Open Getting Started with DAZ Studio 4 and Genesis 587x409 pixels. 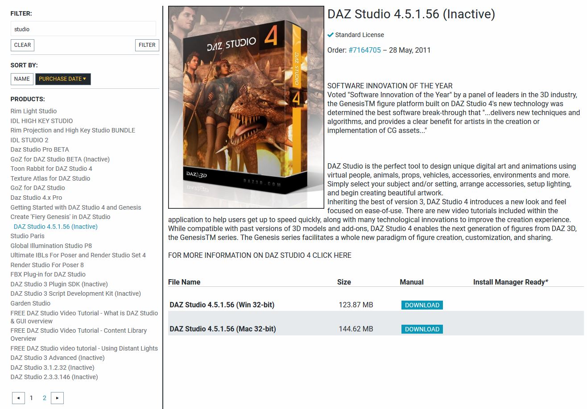click(76, 207)
